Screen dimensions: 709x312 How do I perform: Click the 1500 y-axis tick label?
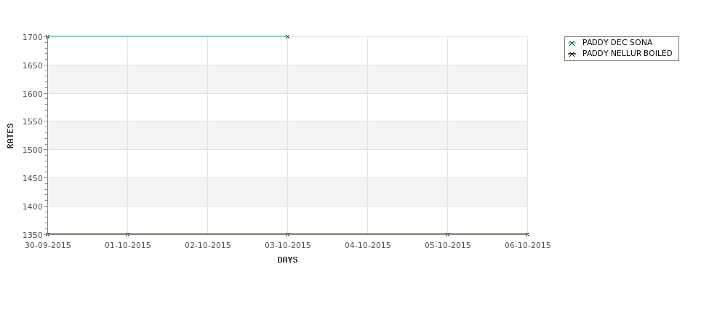(x=33, y=150)
